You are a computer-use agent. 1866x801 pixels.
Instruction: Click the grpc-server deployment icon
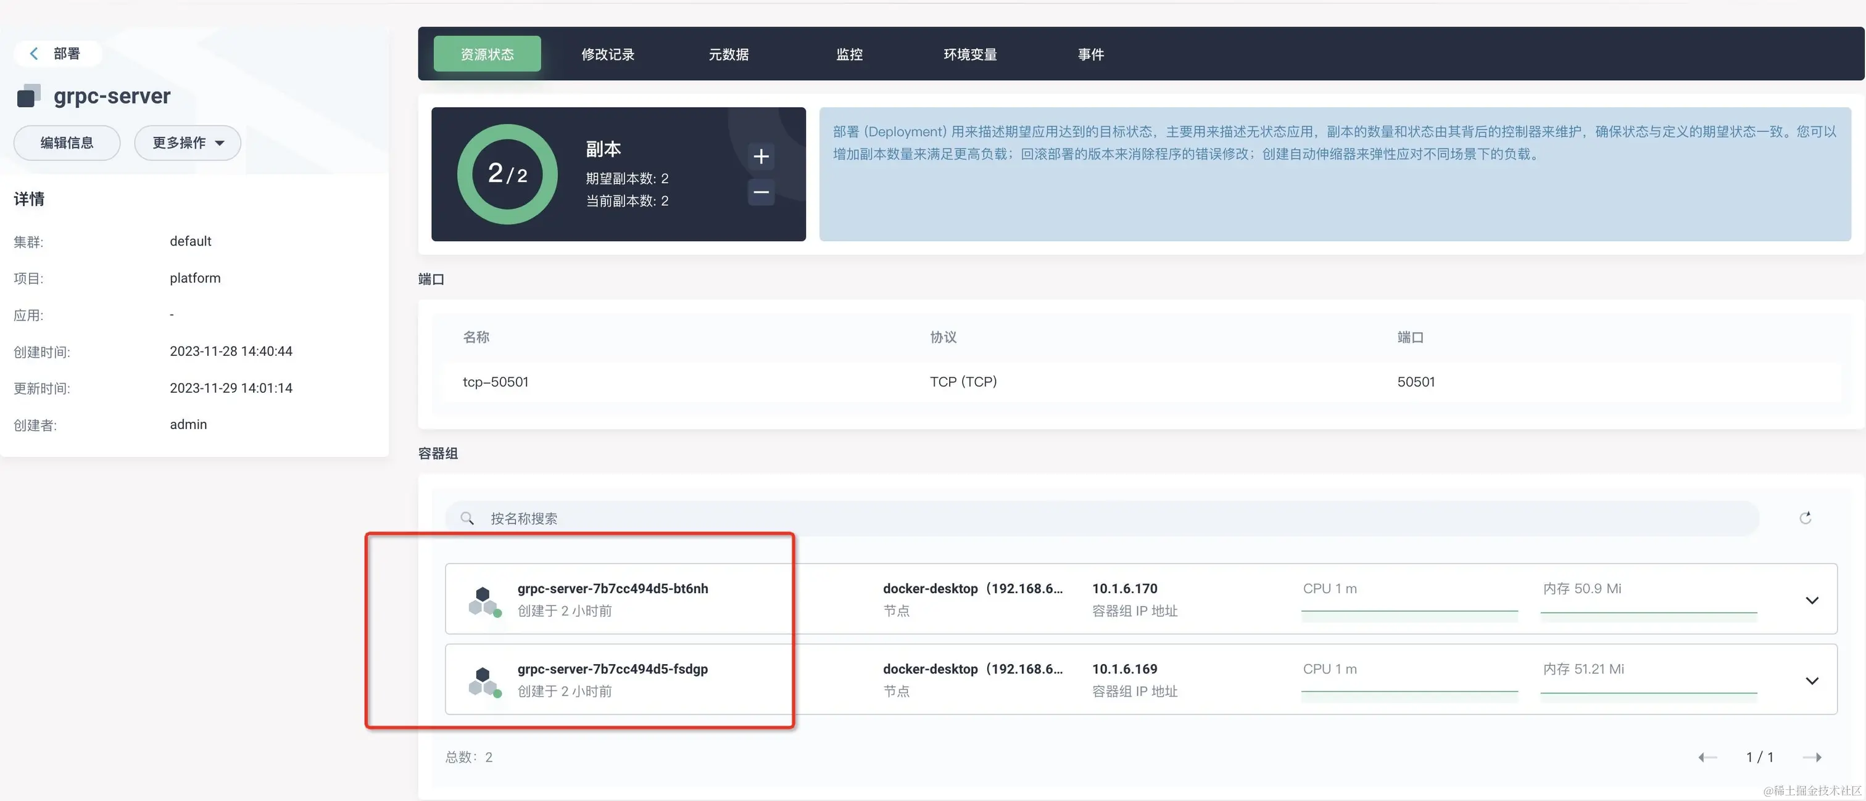[28, 96]
